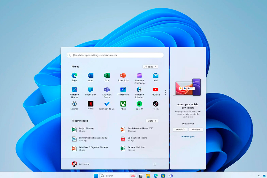The image size is (267, 178).
Task: Click the power button in Start menu
Action: pyautogui.click(x=155, y=164)
